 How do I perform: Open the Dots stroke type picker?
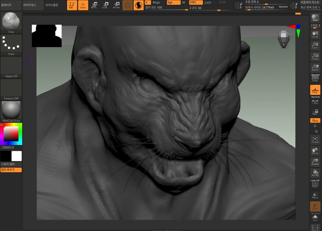coord(11,45)
